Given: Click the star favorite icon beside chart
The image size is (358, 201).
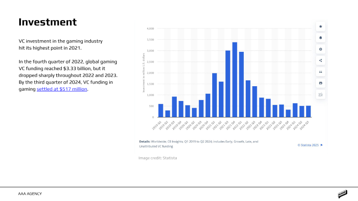Looking at the screenshot, I should (320, 26).
